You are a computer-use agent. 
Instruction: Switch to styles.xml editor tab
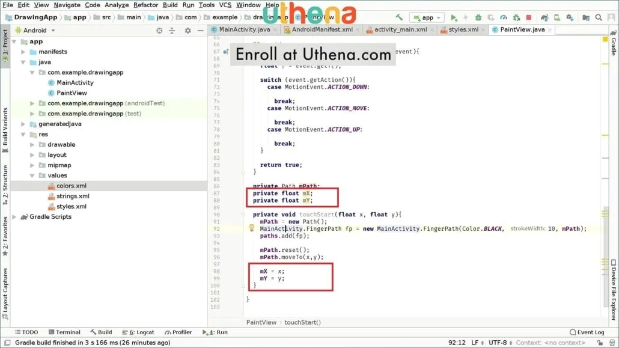click(463, 29)
